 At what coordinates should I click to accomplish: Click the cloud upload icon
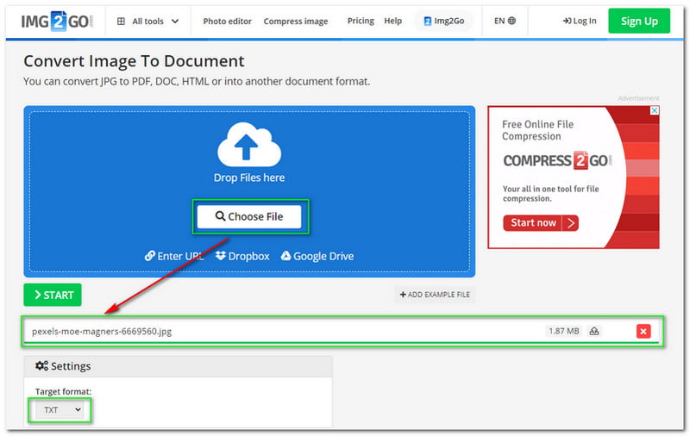click(248, 144)
